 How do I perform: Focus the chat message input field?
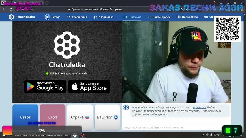[x=172, y=127]
